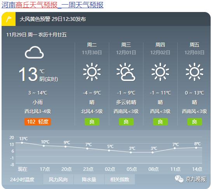The image size is (213, 189).
Task: Switch to the 24小时温度 tab
Action: coord(22,179)
